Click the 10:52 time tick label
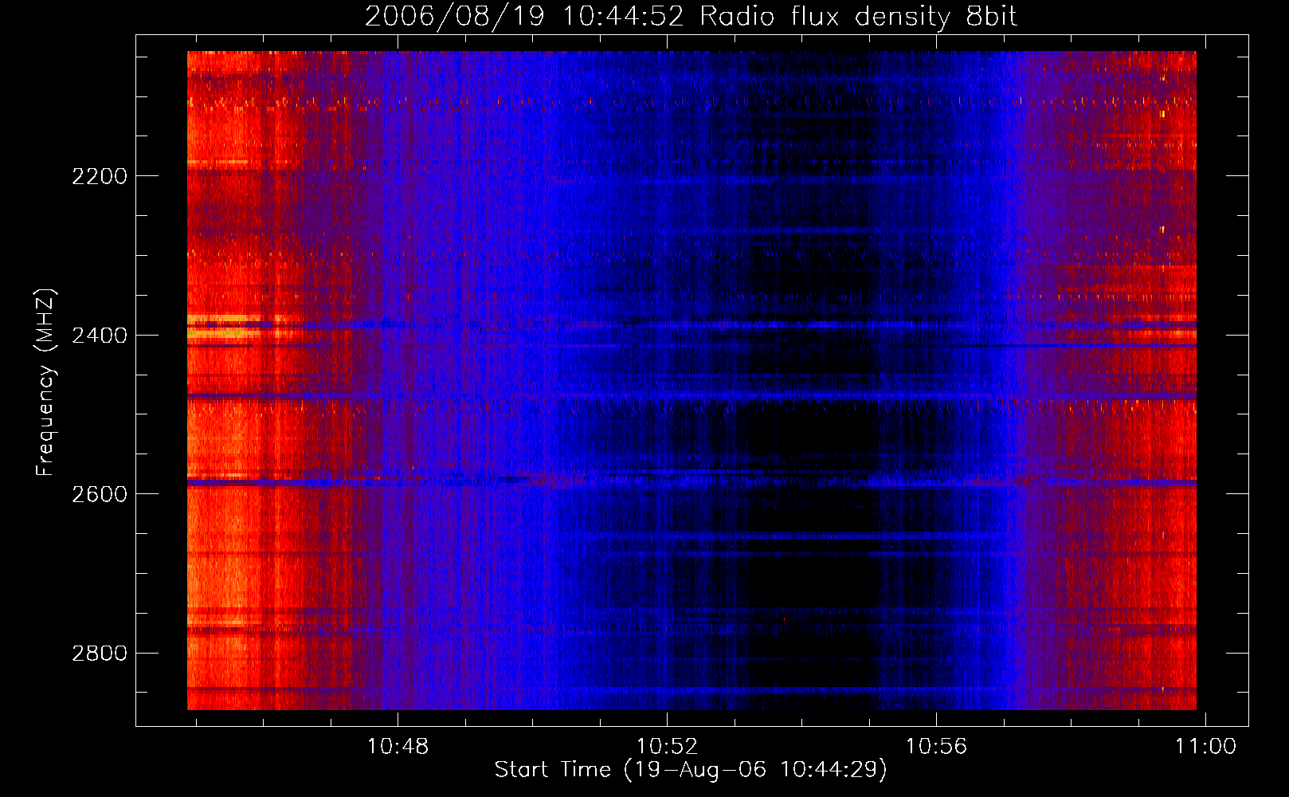 (667, 747)
